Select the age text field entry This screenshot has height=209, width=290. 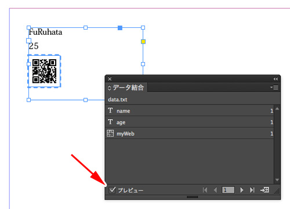pos(190,122)
